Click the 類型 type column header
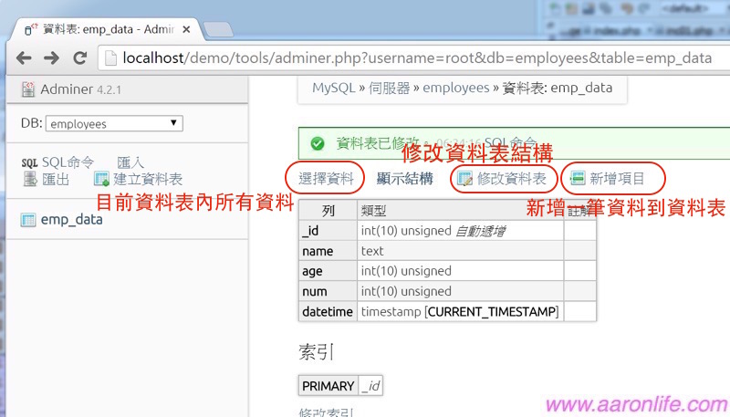The width and height of the screenshot is (730, 417). (461, 211)
